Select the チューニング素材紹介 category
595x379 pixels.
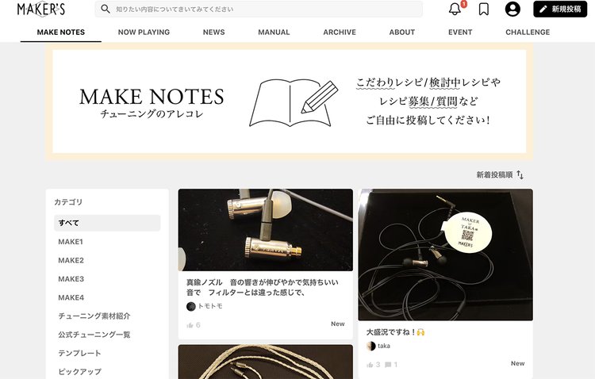[94, 316]
